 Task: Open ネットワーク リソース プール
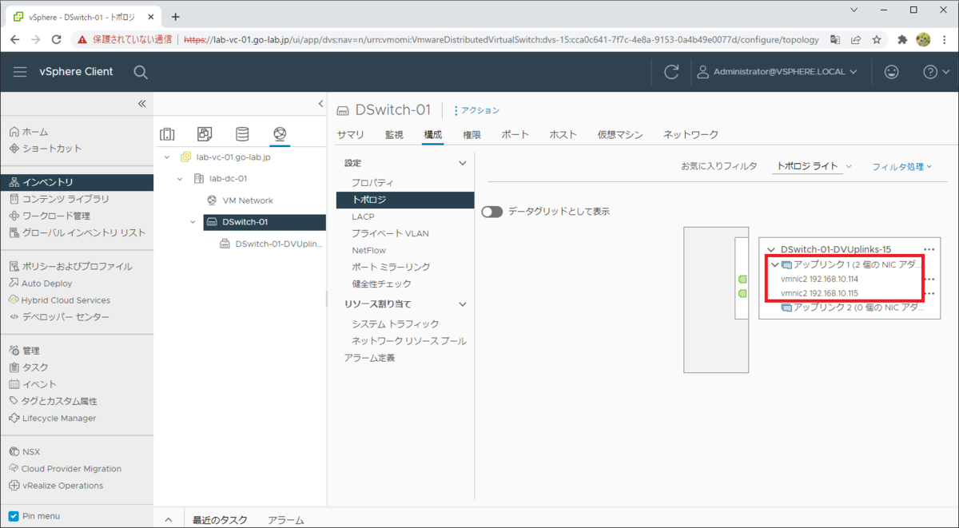(x=409, y=341)
